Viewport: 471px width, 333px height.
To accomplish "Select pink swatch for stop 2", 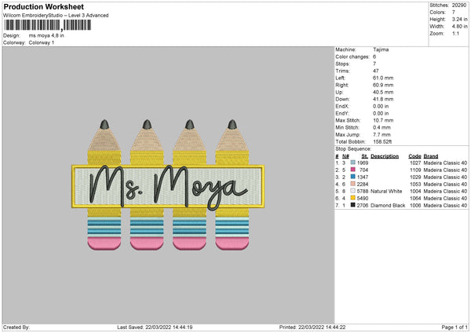I will coord(353,170).
